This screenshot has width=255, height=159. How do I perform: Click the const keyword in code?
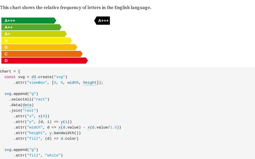pos(10,77)
